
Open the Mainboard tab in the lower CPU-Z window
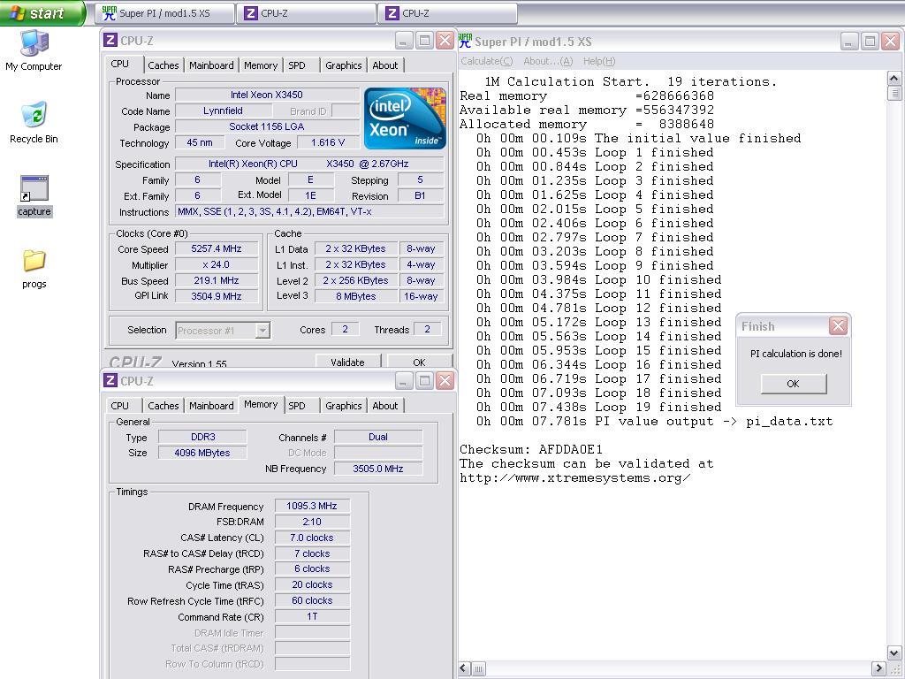tap(211, 405)
